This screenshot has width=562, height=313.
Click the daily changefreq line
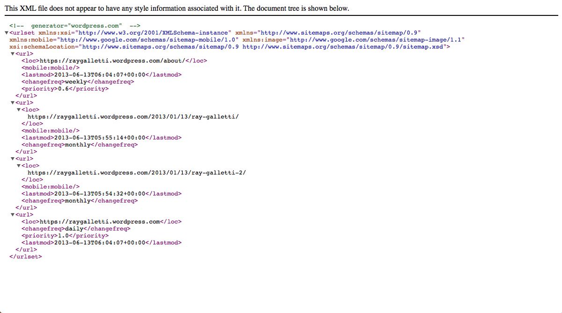click(x=76, y=229)
